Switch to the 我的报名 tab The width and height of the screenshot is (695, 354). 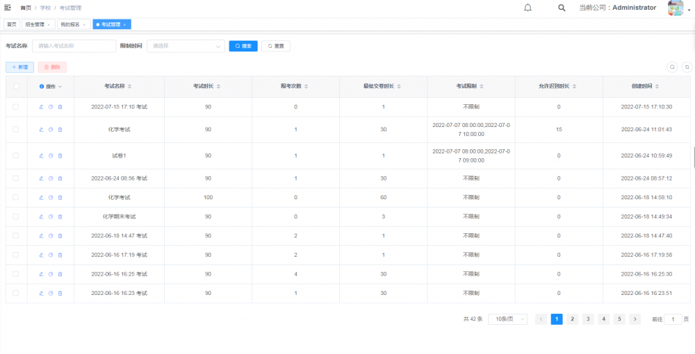[74, 25]
